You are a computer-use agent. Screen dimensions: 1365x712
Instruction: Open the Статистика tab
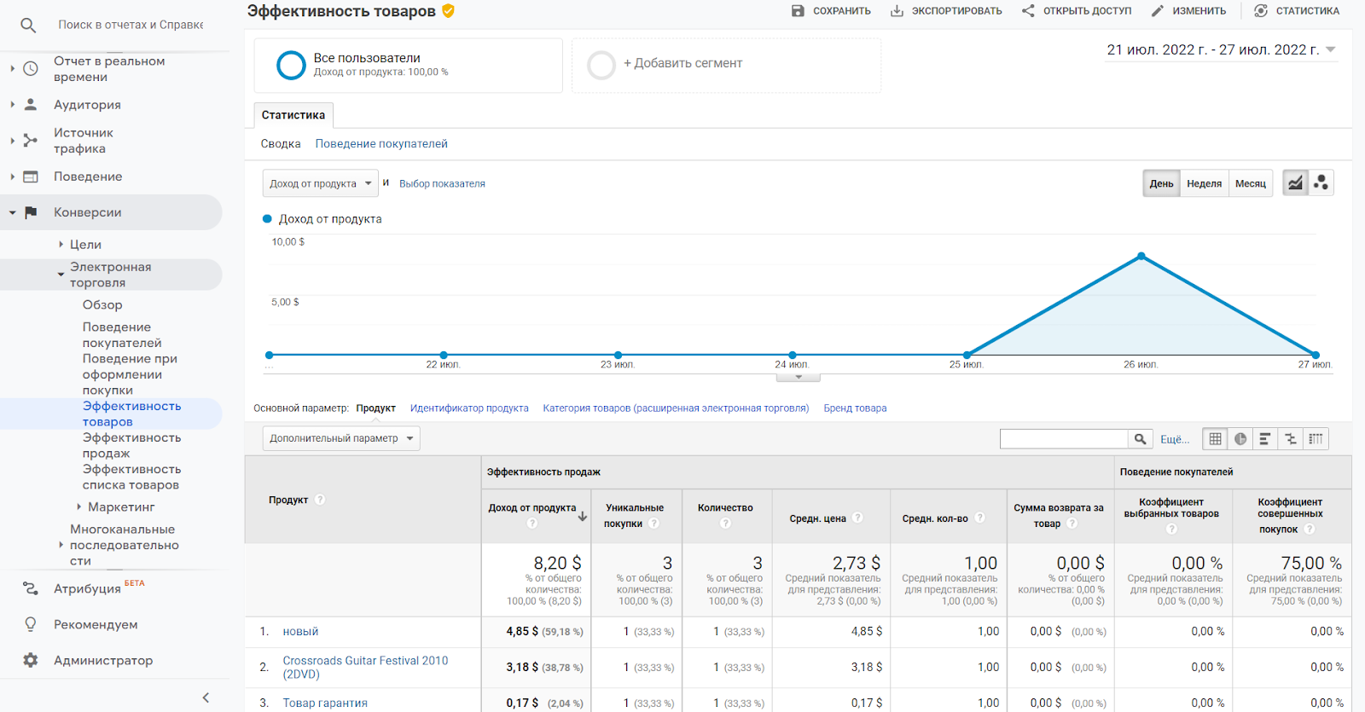(x=293, y=115)
